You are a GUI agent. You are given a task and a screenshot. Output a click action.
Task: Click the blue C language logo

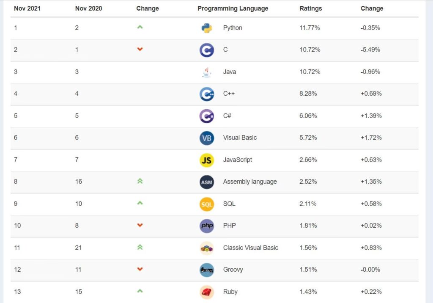[207, 50]
